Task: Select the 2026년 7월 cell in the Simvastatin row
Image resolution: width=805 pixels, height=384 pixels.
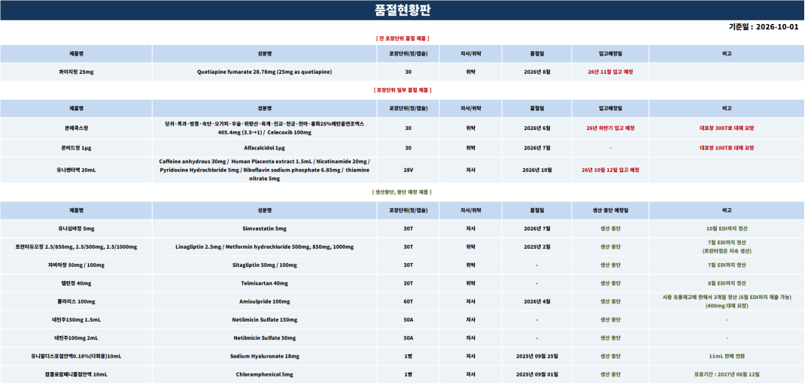Action: [x=537, y=228]
